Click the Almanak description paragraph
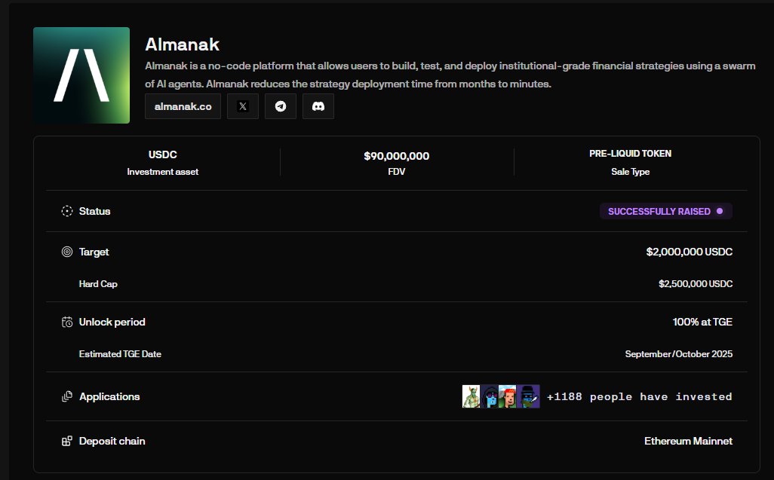Image resolution: width=774 pixels, height=480 pixels. pyautogui.click(x=450, y=75)
